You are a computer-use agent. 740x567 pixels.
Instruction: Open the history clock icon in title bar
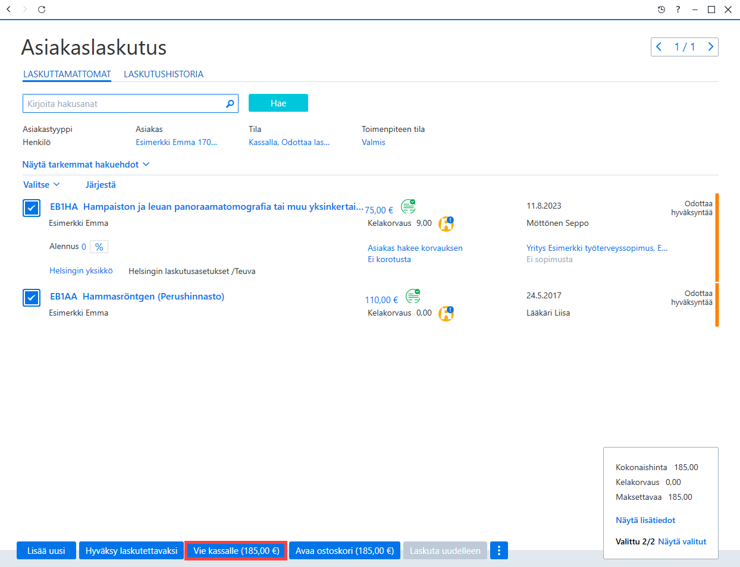click(x=661, y=10)
